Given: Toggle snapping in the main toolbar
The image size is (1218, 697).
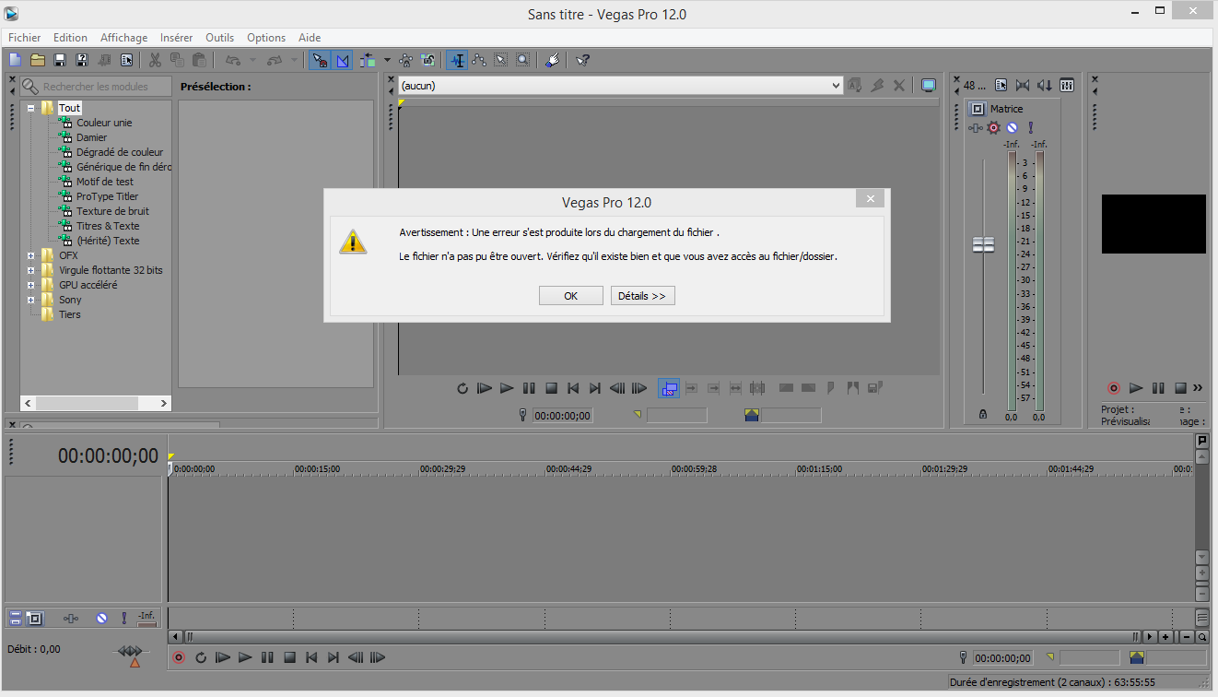Looking at the screenshot, I should pos(321,60).
